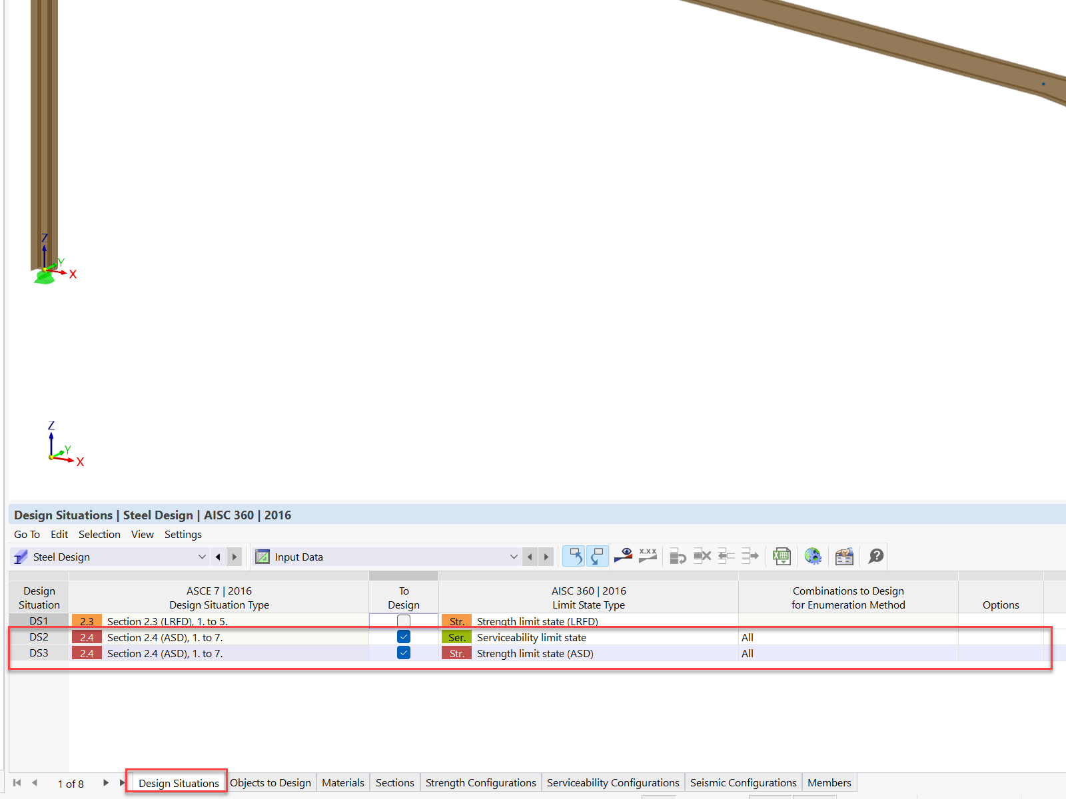Open the Input Data dropdown

coord(513,557)
